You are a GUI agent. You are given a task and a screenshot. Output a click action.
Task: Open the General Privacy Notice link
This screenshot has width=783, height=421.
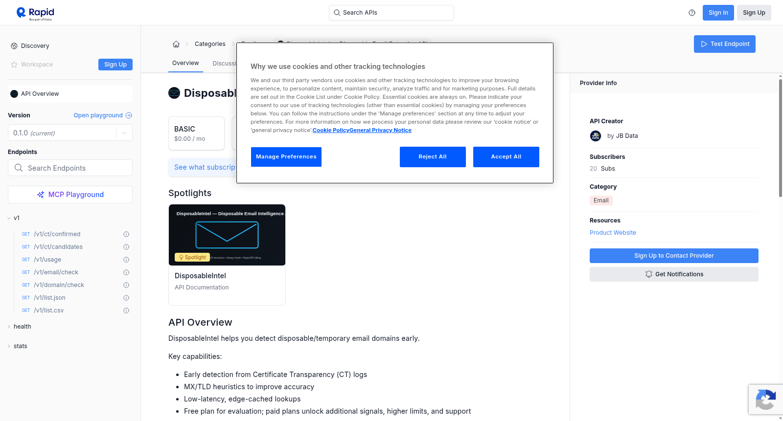(380, 130)
